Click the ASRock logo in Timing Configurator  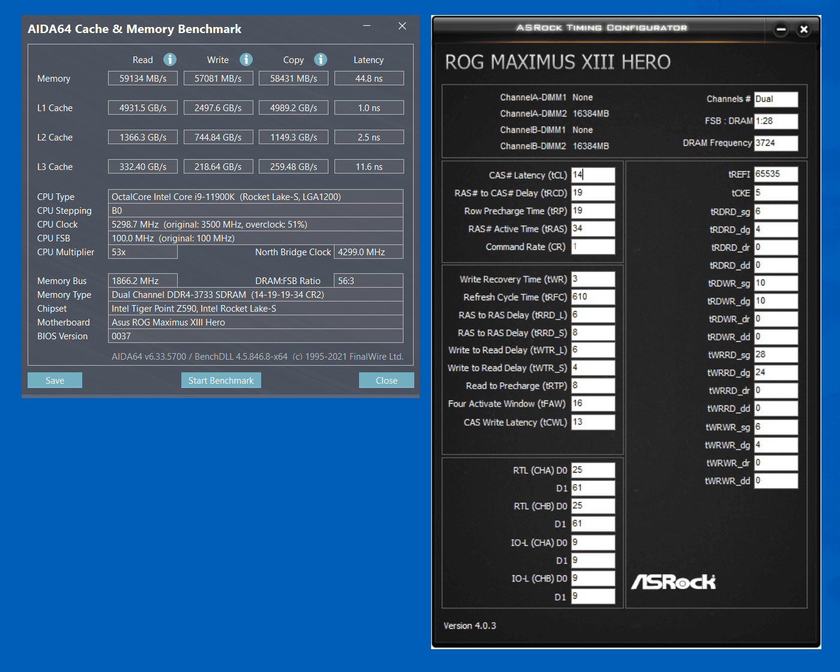click(x=673, y=581)
